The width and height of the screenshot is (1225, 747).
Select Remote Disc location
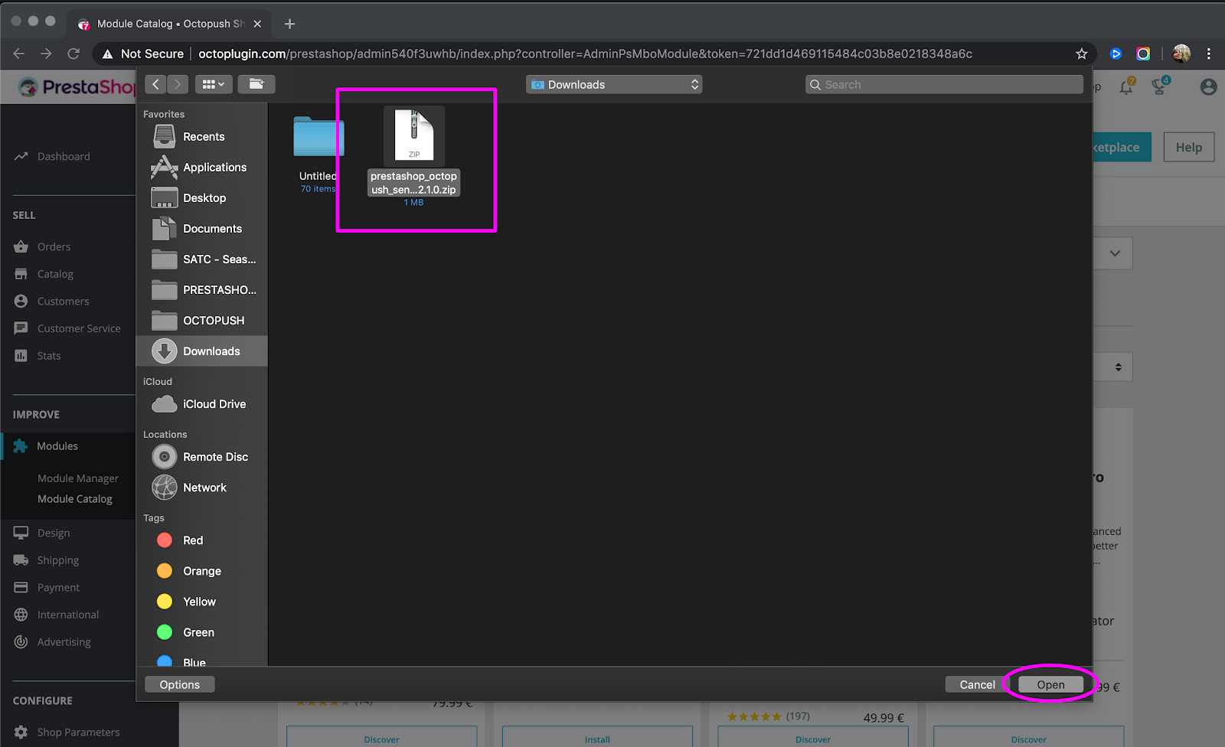[x=203, y=457]
